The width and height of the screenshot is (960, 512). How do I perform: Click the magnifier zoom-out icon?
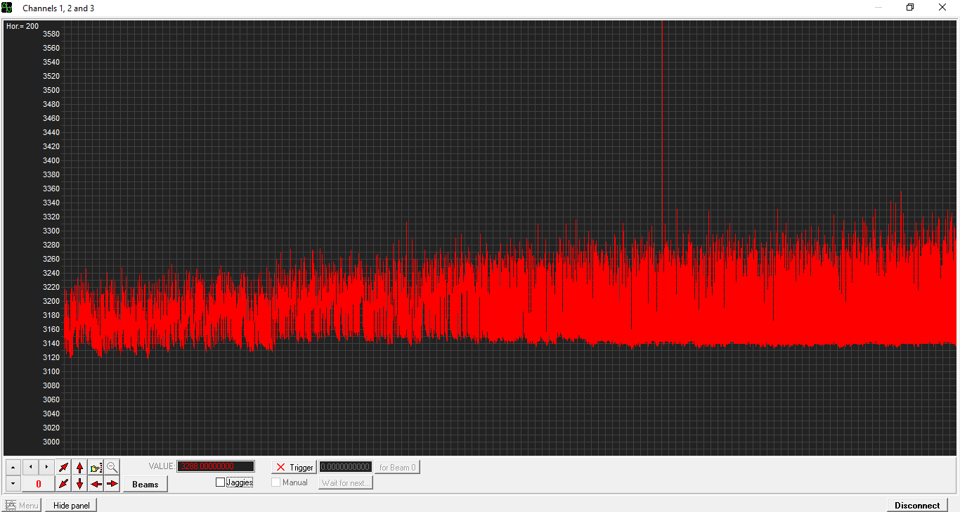[112, 467]
